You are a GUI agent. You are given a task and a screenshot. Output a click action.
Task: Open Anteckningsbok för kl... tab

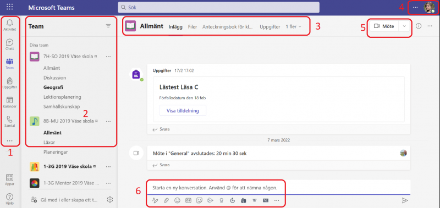(228, 27)
